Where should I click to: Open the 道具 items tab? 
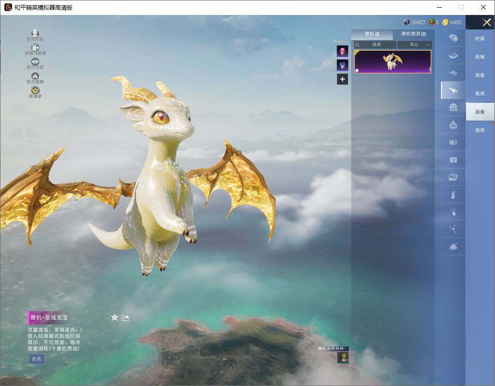coord(480,130)
